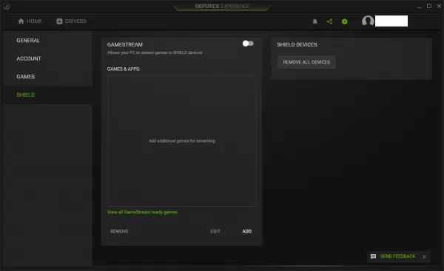Open settings via the green gear icon
The height and width of the screenshot is (271, 444).
tap(344, 21)
